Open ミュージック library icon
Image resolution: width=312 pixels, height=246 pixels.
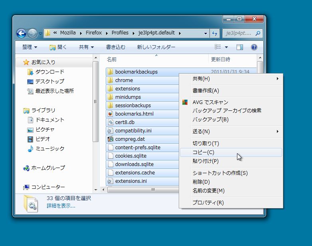pos(30,149)
